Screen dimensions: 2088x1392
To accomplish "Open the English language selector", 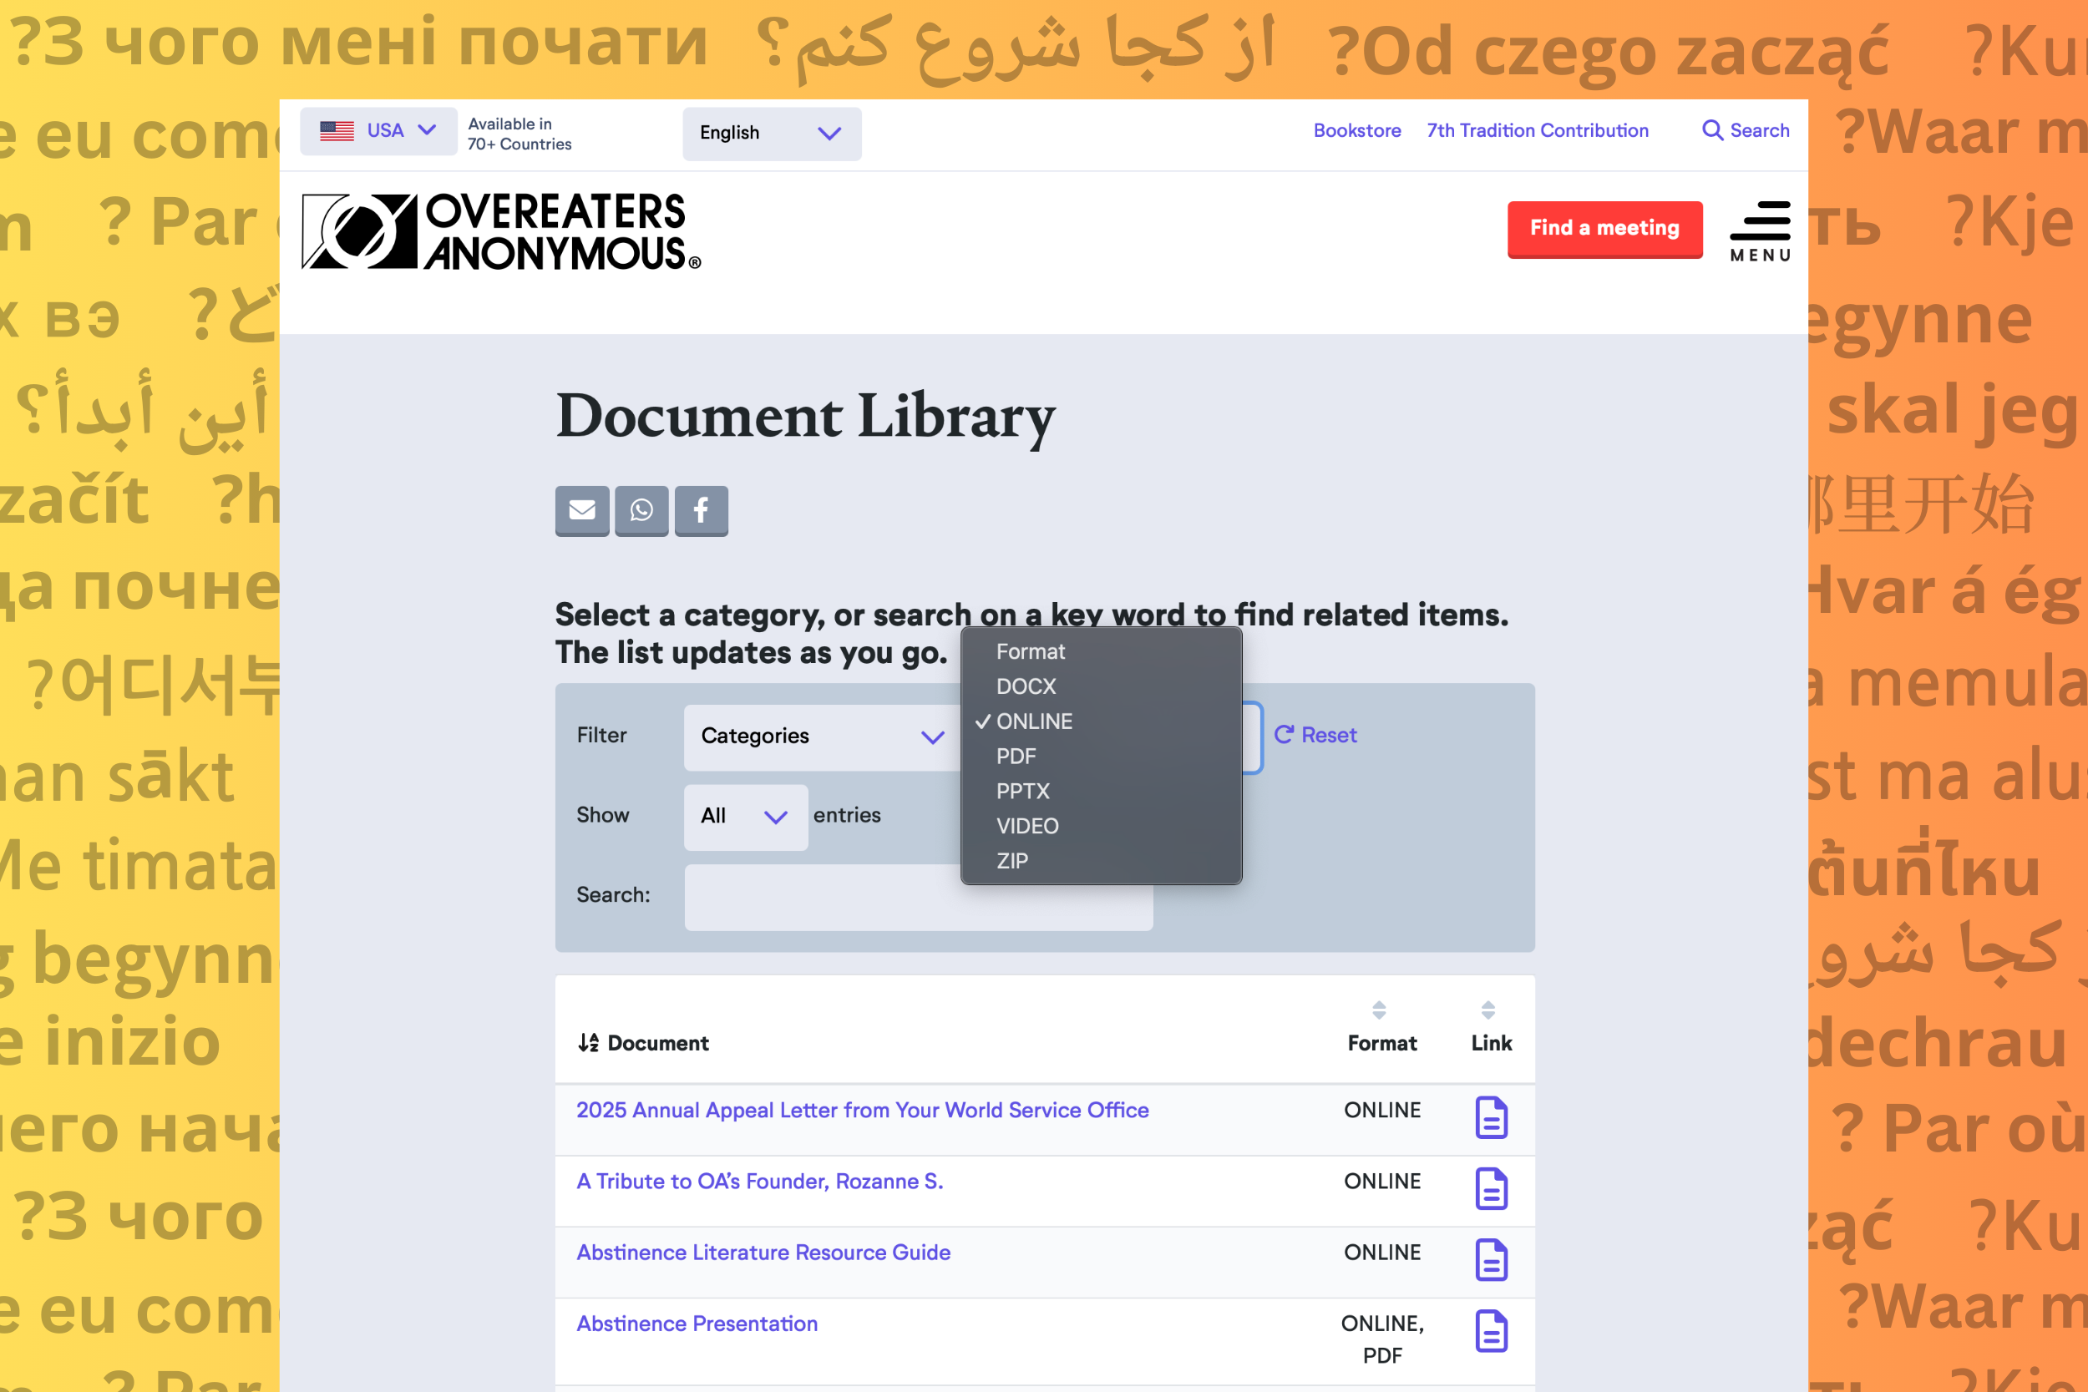I will 771,133.
